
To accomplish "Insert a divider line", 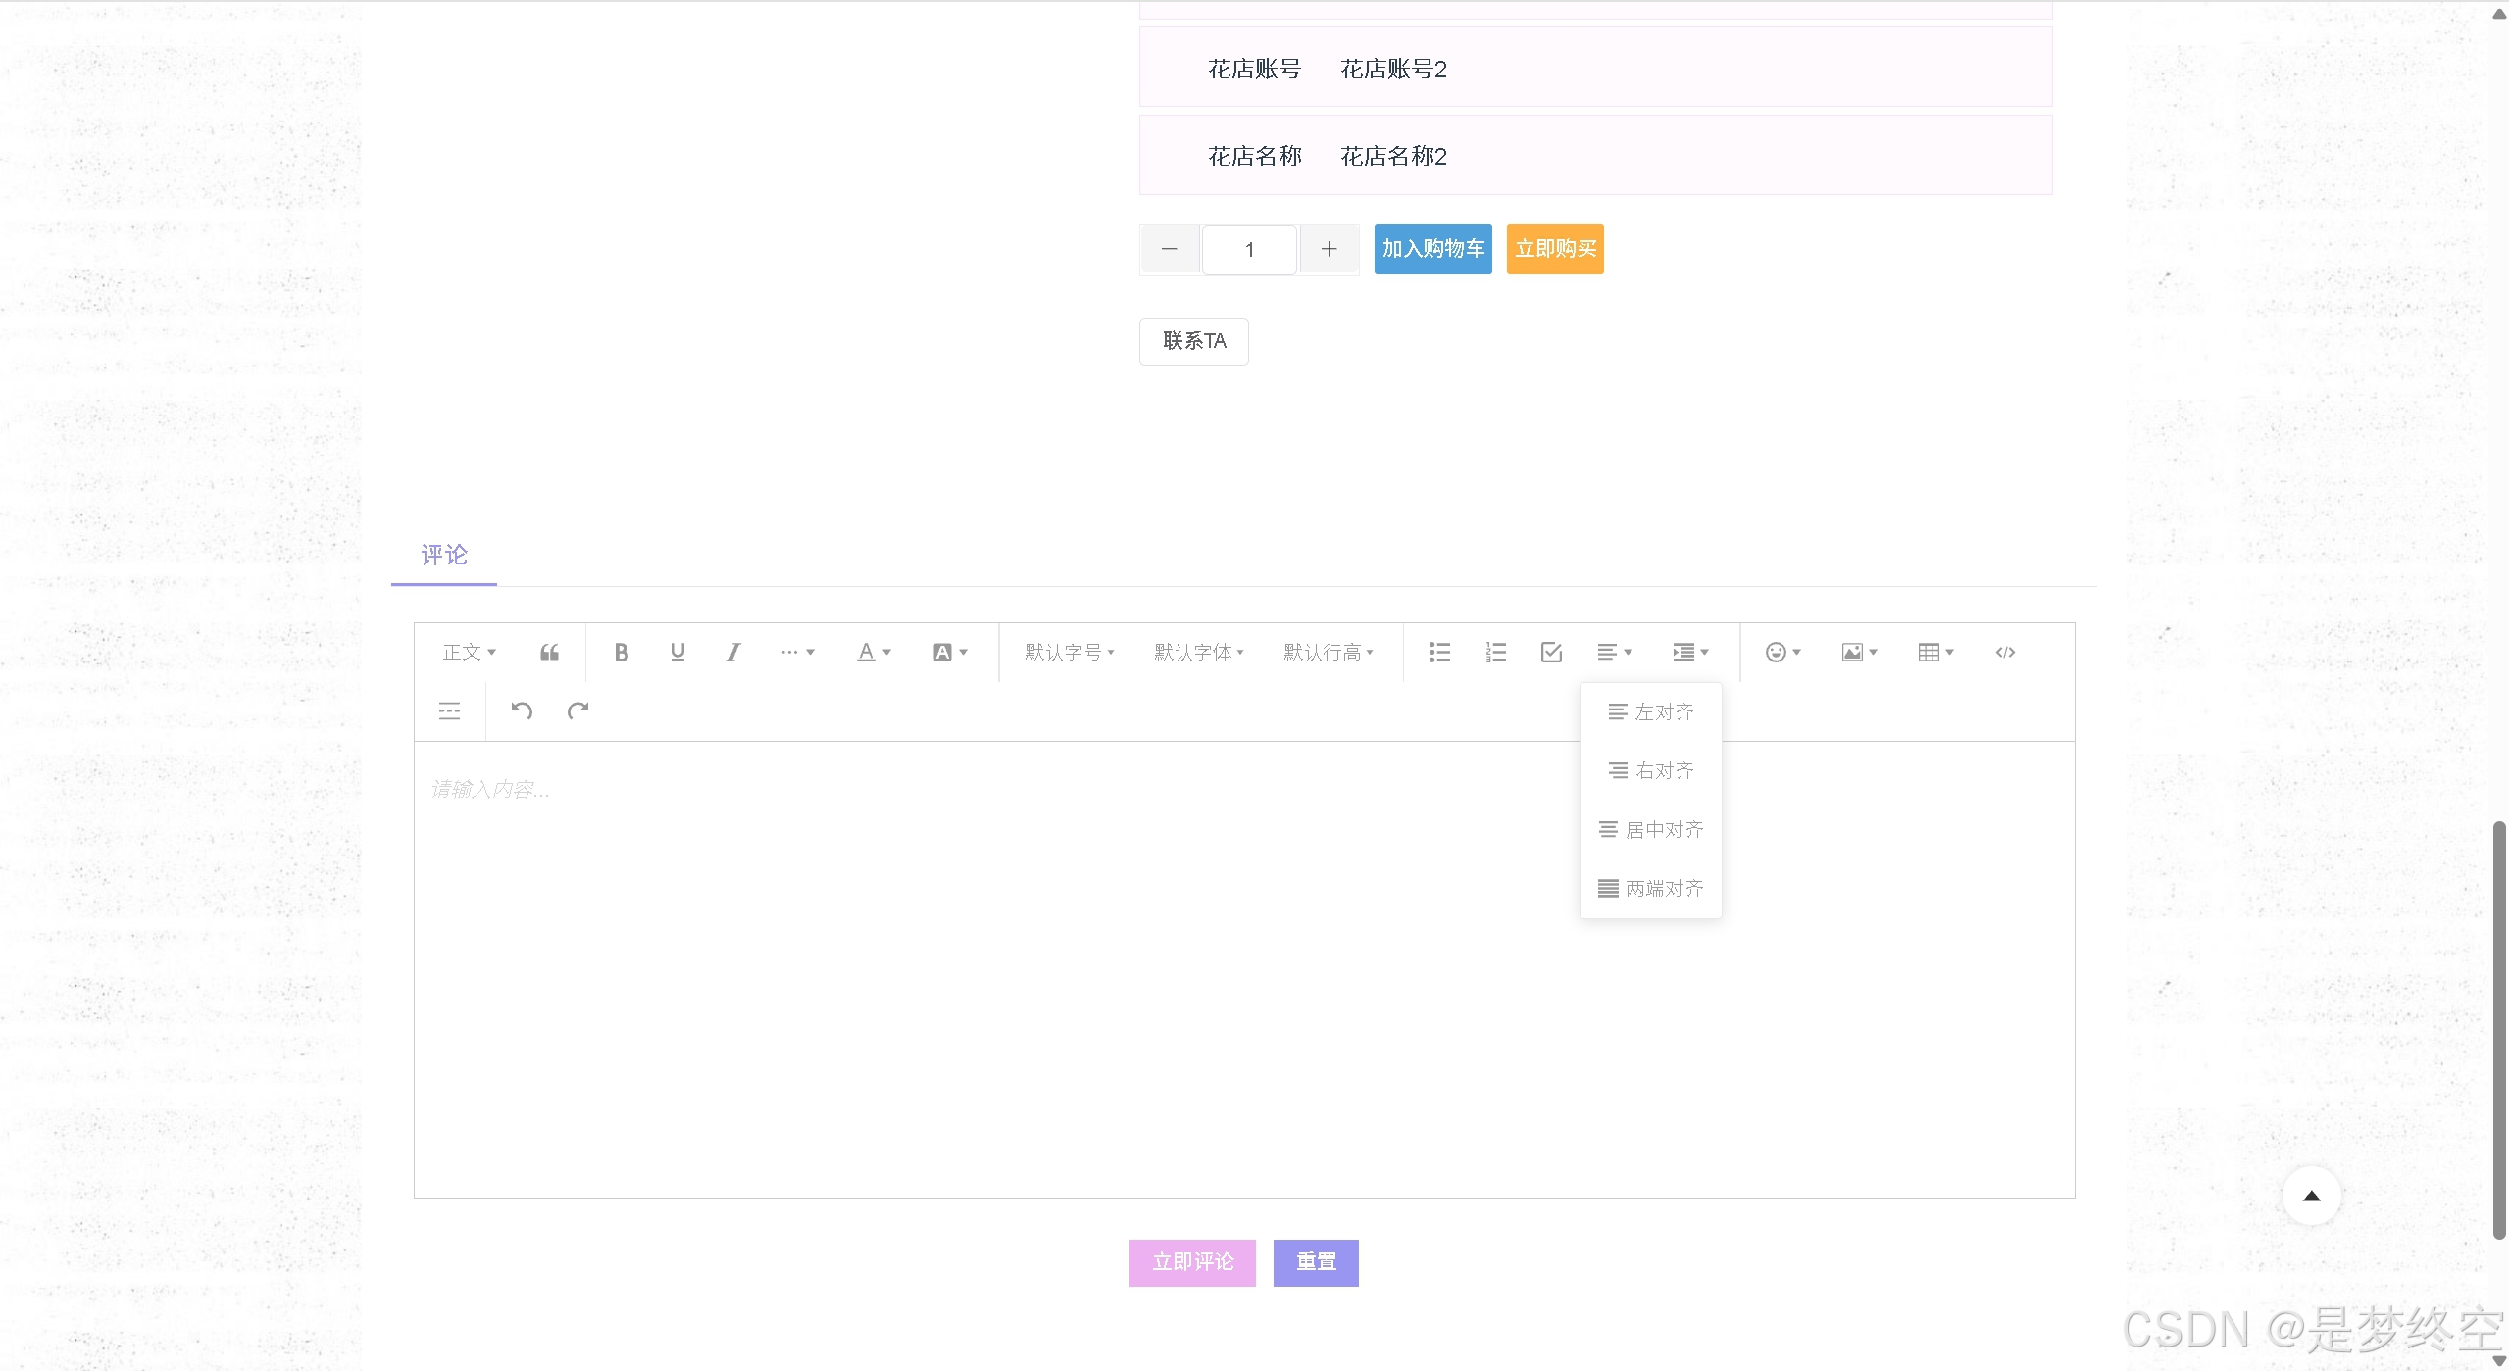I will (x=448, y=710).
